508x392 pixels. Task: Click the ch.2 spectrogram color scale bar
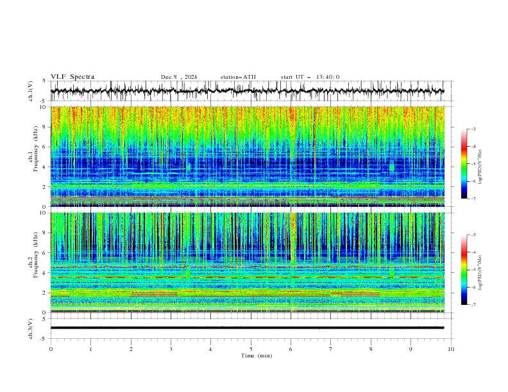click(x=464, y=270)
